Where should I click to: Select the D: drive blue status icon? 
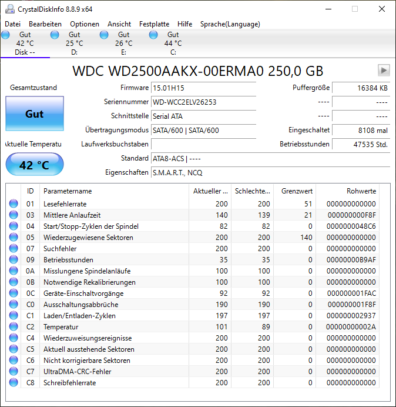tap(55, 35)
